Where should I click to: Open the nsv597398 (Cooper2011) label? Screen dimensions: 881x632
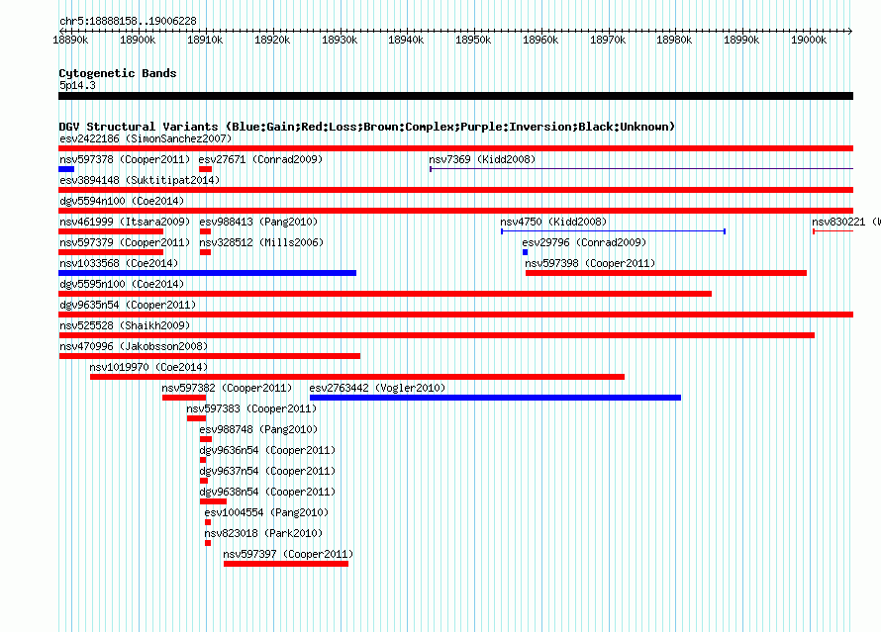pos(590,263)
